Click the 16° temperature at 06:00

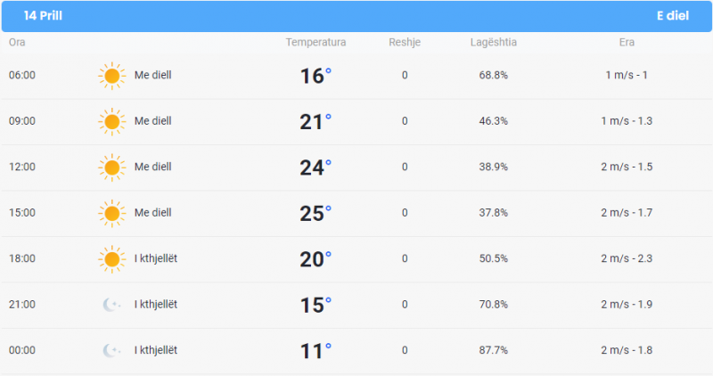point(316,76)
